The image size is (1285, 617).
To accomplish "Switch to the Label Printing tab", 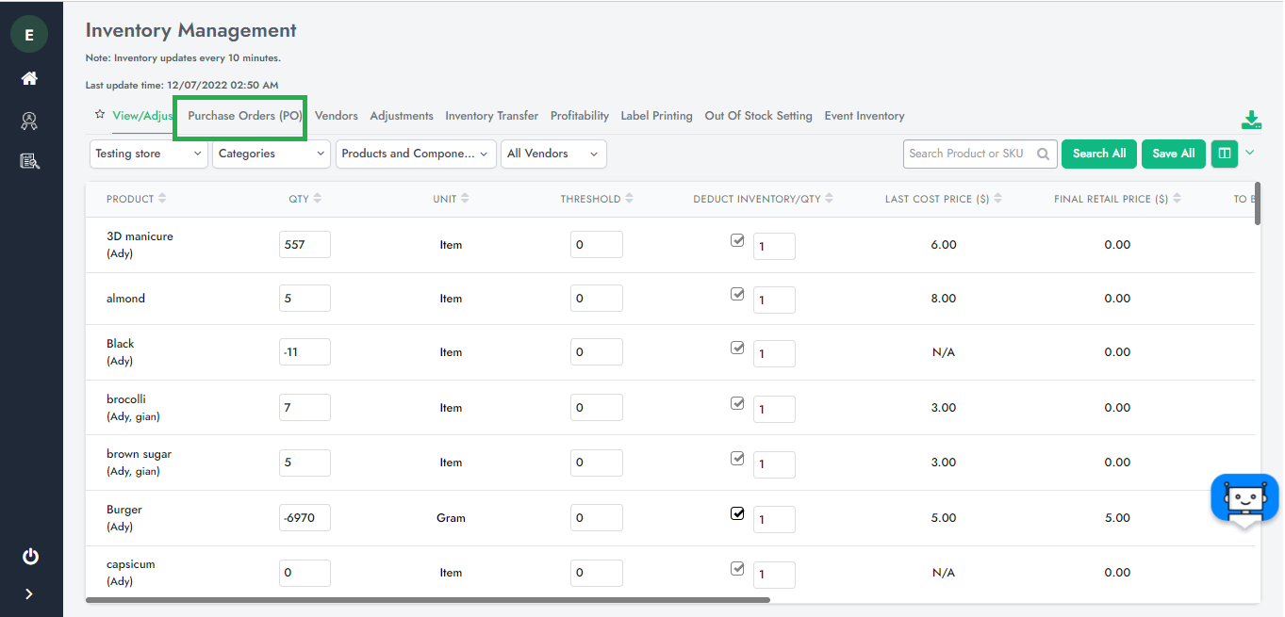I will coord(656,116).
